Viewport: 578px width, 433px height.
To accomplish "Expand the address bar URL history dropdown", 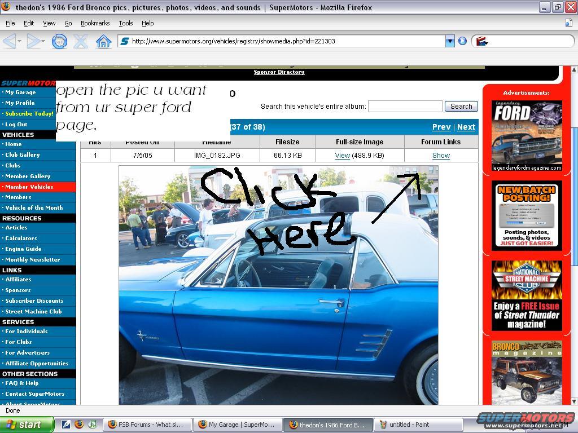I will click(450, 41).
